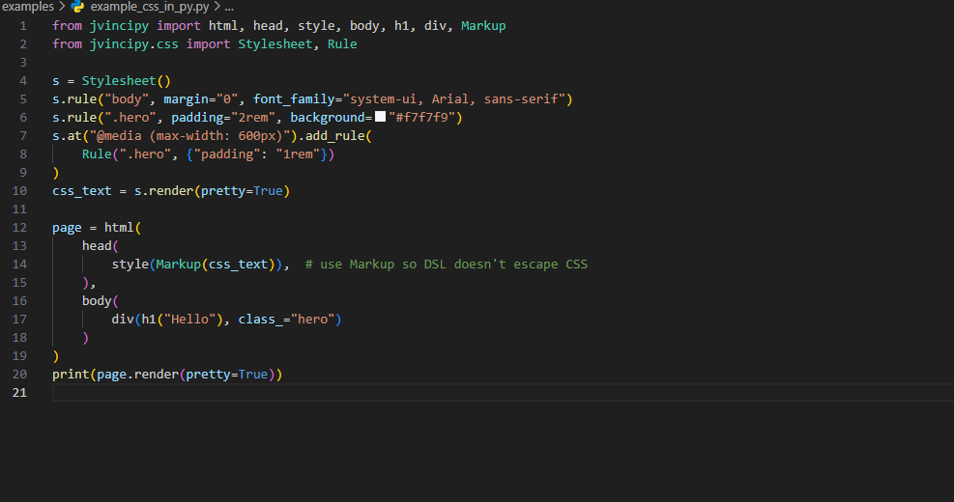Open the #f7f7f9 color swatch picker
954x502 pixels.
tap(380, 116)
